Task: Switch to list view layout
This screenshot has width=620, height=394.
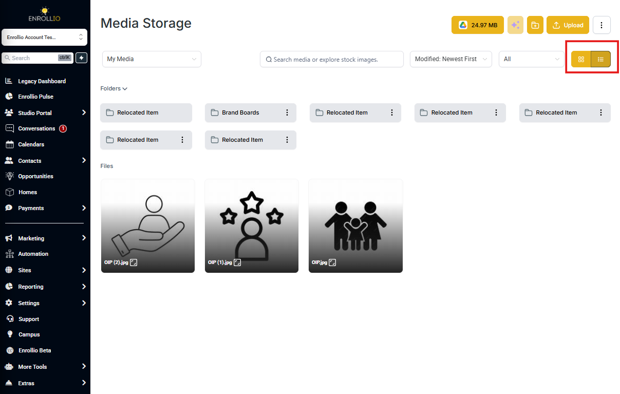Action: [x=600, y=59]
